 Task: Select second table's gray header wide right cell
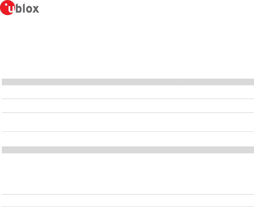pyautogui.click(x=165, y=150)
